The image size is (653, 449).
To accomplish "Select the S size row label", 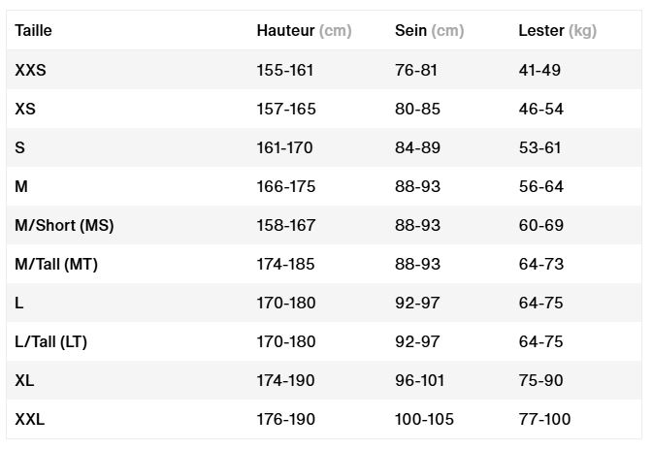I will pyautogui.click(x=20, y=147).
